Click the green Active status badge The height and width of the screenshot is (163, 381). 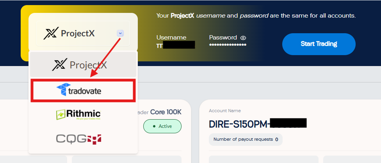(162, 126)
